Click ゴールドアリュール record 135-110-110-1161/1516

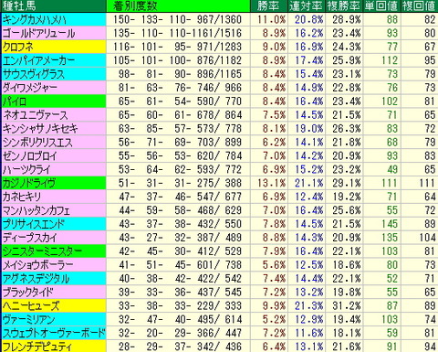(x=177, y=33)
